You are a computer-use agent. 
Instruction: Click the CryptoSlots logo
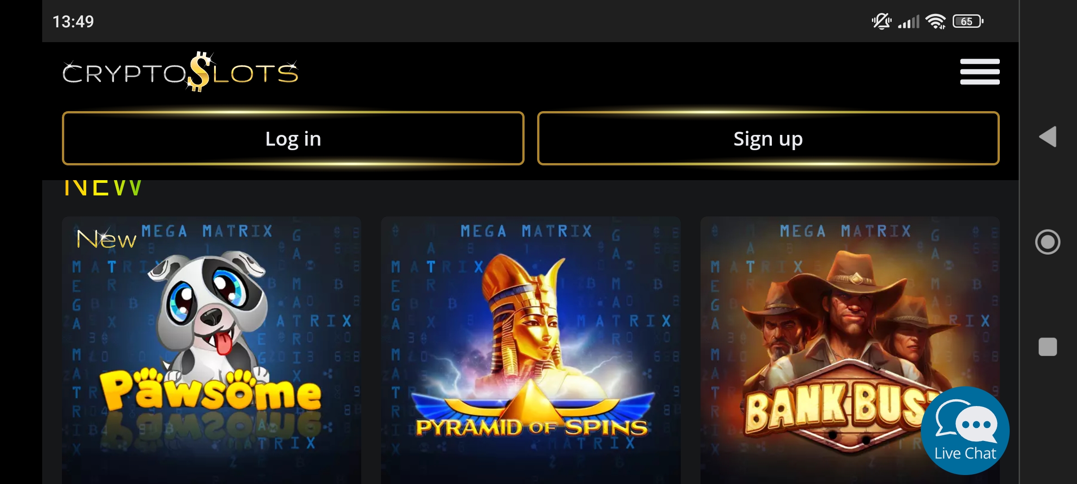[x=180, y=72]
